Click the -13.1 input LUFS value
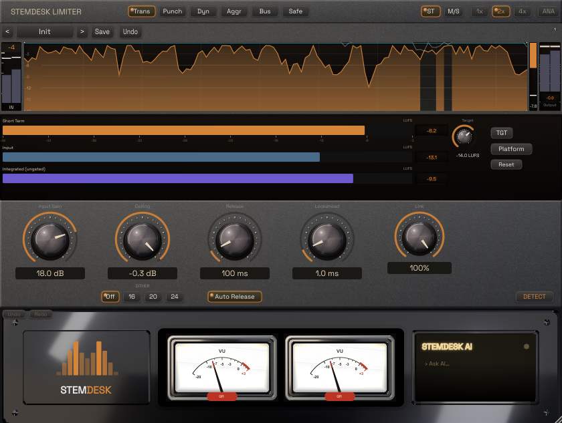Viewport: 562px width, 423px height. coord(432,158)
